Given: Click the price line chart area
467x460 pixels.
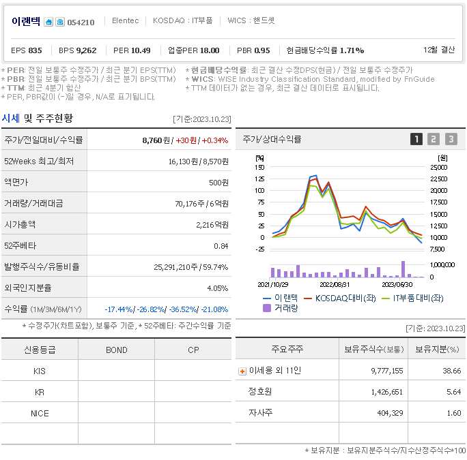Looking at the screenshot, I should (347, 208).
